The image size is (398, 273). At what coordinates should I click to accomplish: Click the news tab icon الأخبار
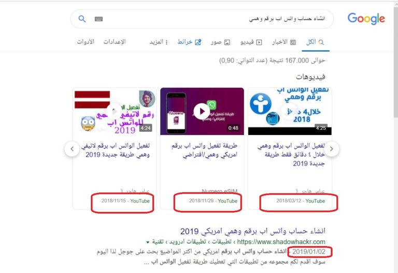293,42
